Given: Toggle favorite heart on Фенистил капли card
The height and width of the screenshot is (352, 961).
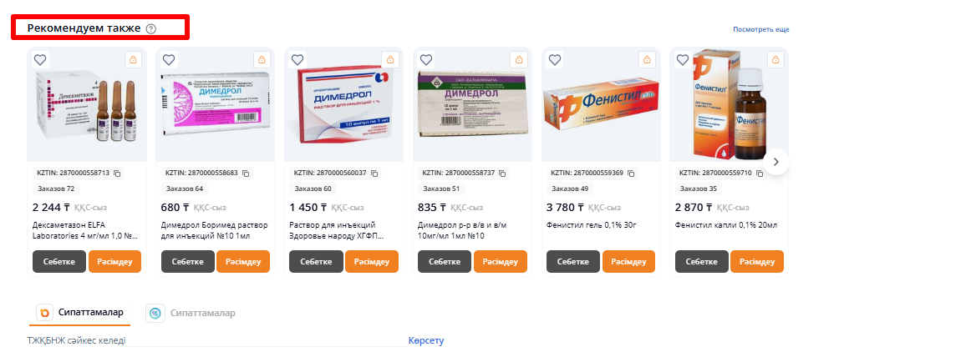Looking at the screenshot, I should pyautogui.click(x=683, y=60).
